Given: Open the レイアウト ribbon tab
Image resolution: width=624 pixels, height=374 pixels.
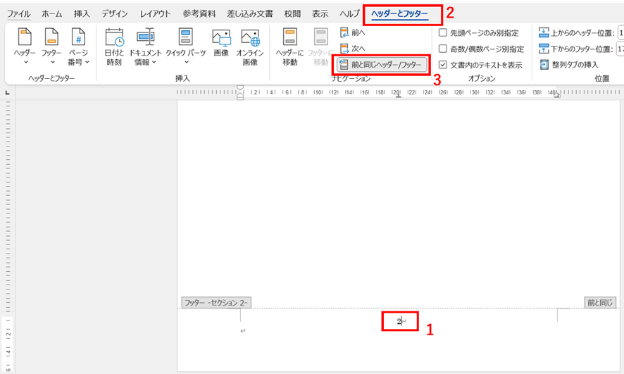Looking at the screenshot, I should click(x=154, y=13).
